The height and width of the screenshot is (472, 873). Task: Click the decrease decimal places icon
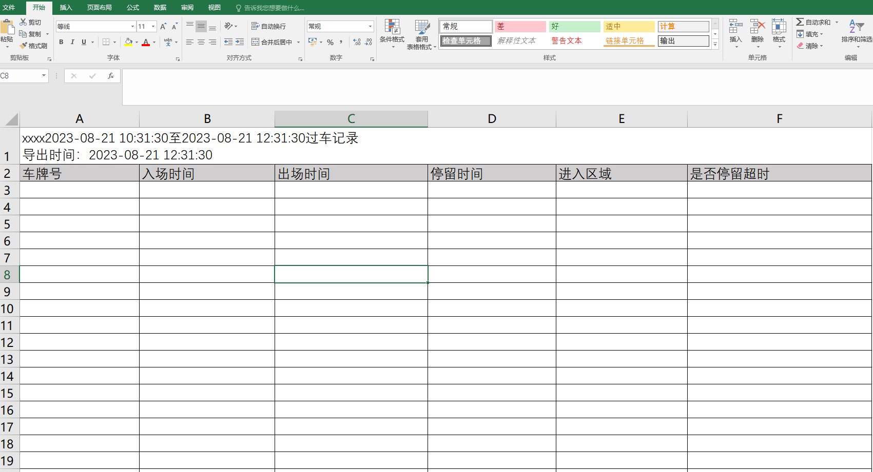(x=368, y=42)
